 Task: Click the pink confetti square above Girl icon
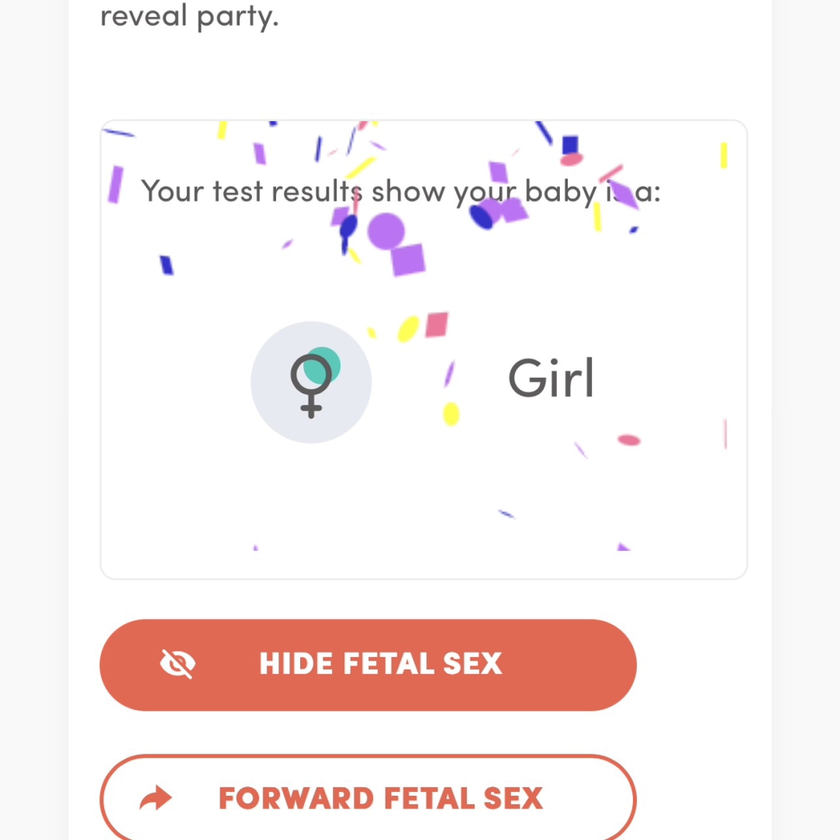click(436, 324)
